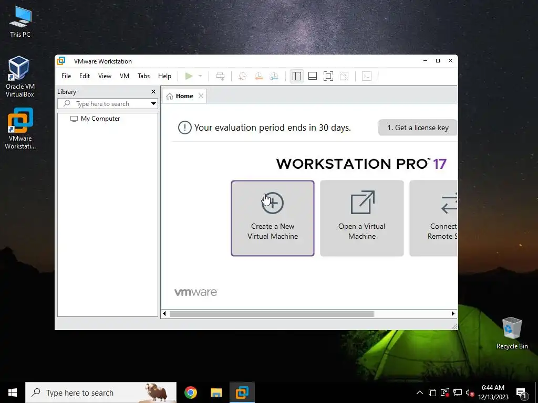538x403 pixels.
Task: Select My Computer in the library tree
Action: [x=95, y=119]
